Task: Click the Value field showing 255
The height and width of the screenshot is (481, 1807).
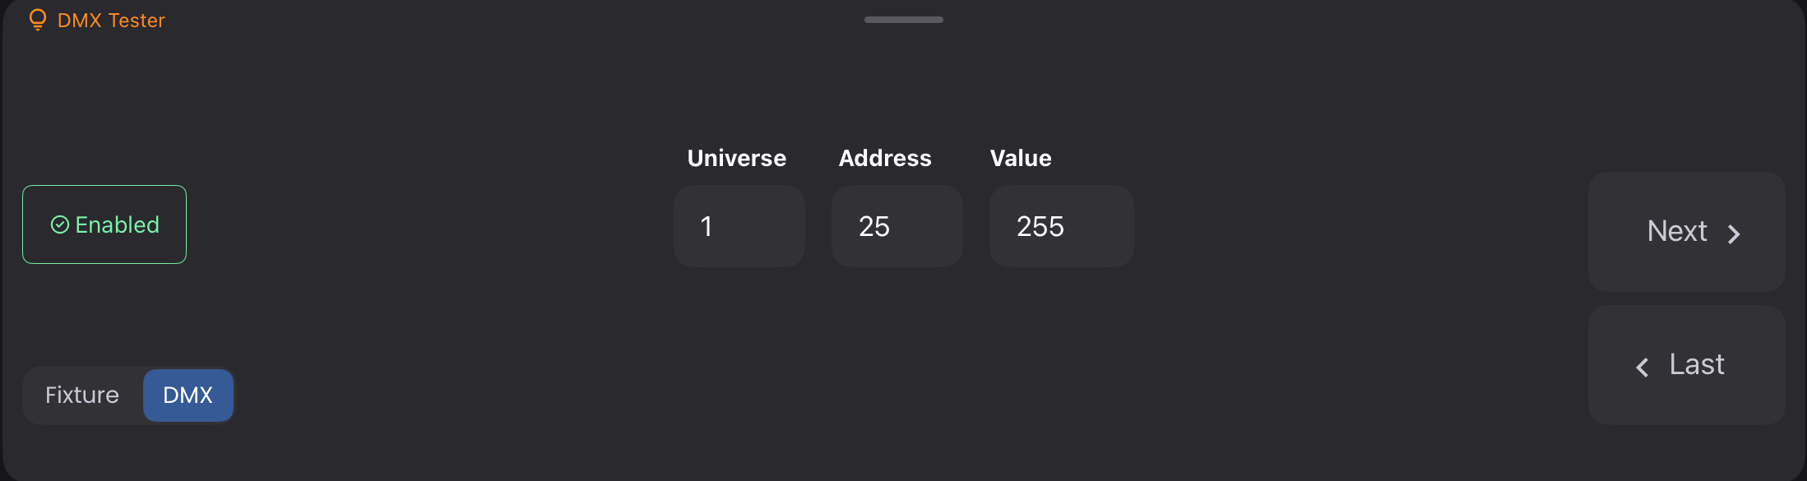Action: pyautogui.click(x=1060, y=226)
